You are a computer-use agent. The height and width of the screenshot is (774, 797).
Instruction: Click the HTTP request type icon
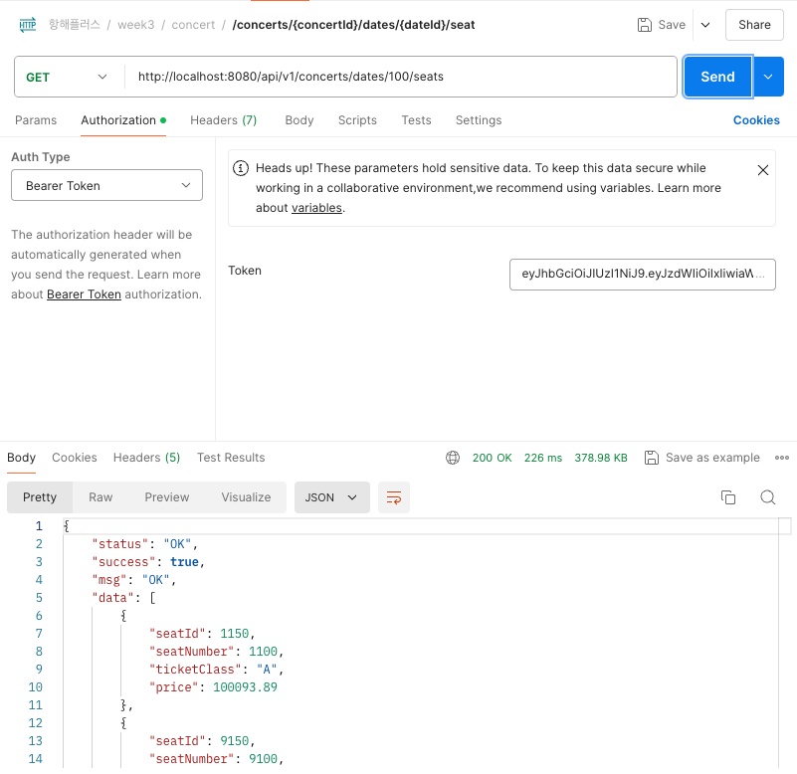point(28,25)
